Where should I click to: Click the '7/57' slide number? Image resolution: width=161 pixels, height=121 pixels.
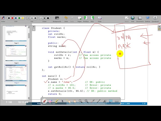[144, 104]
